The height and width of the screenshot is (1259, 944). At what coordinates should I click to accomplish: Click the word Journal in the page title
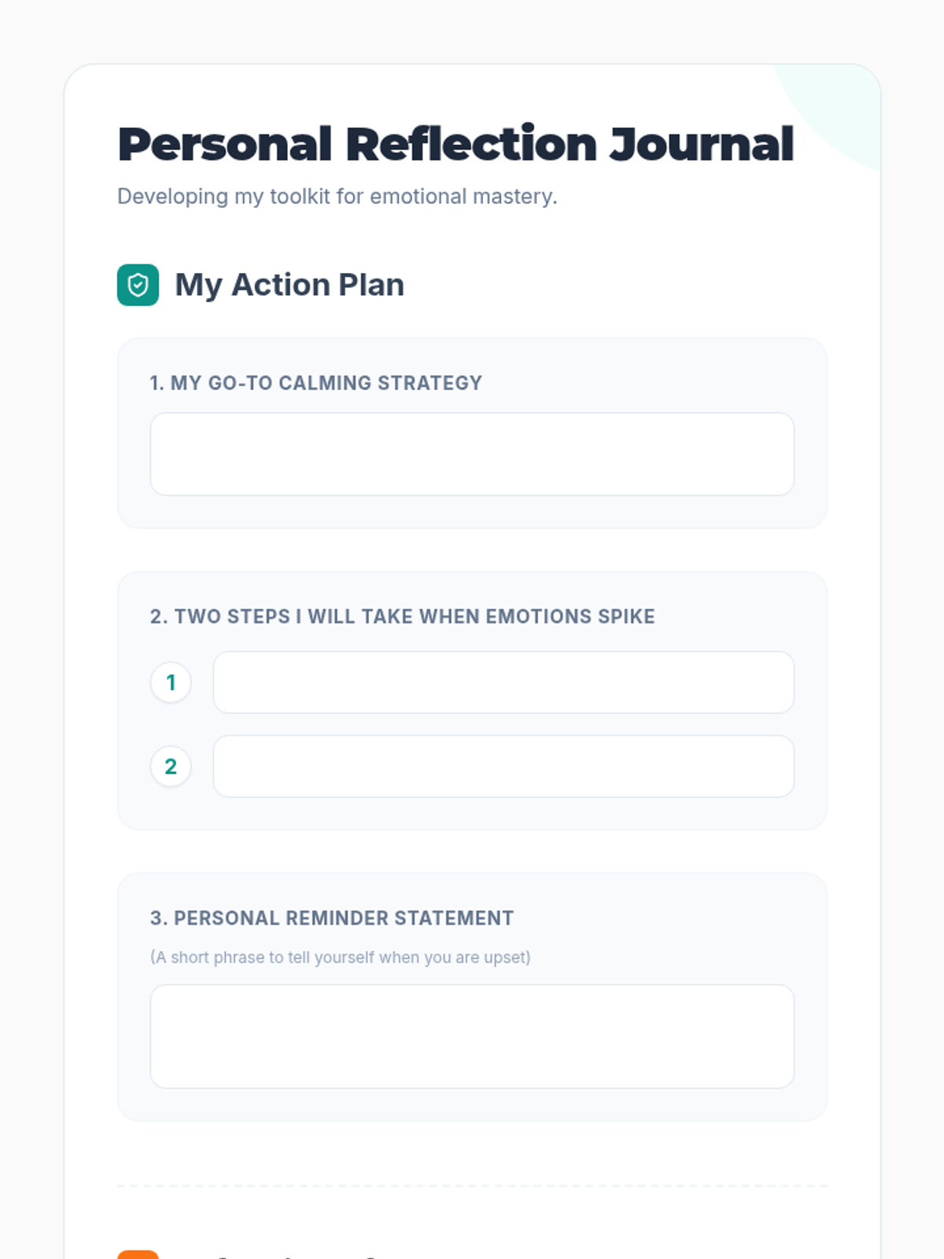[701, 145]
